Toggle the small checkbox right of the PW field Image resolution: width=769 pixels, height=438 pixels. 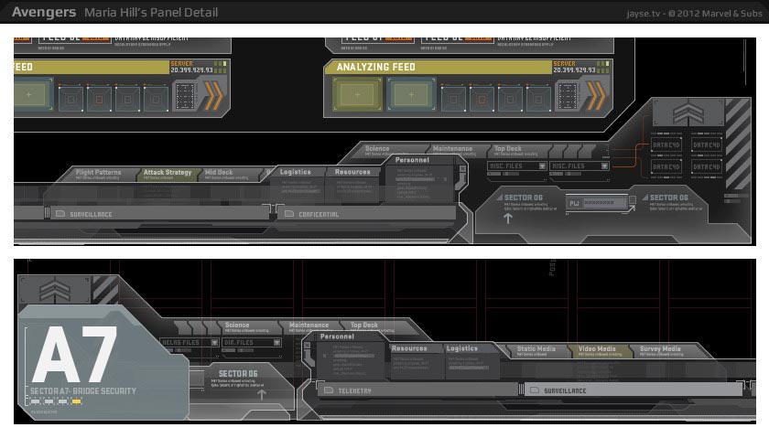coord(633,200)
